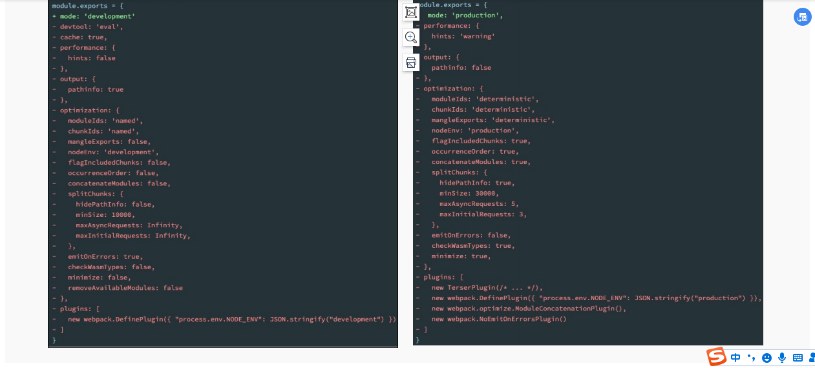Click the line "chunkIds: 'deterministic',"
This screenshot has width=815, height=368.
483,109
